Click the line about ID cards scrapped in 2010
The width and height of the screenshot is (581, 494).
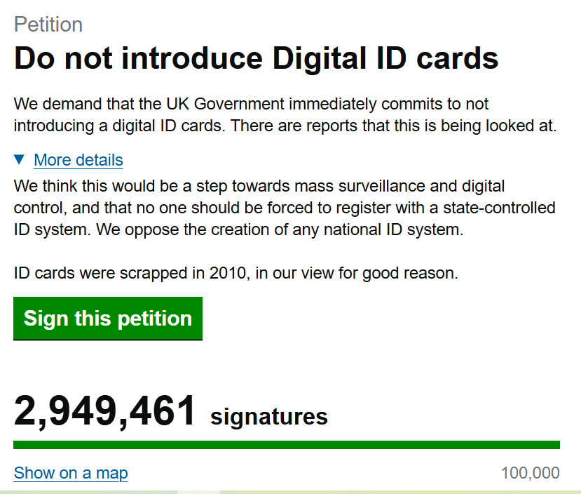(235, 273)
